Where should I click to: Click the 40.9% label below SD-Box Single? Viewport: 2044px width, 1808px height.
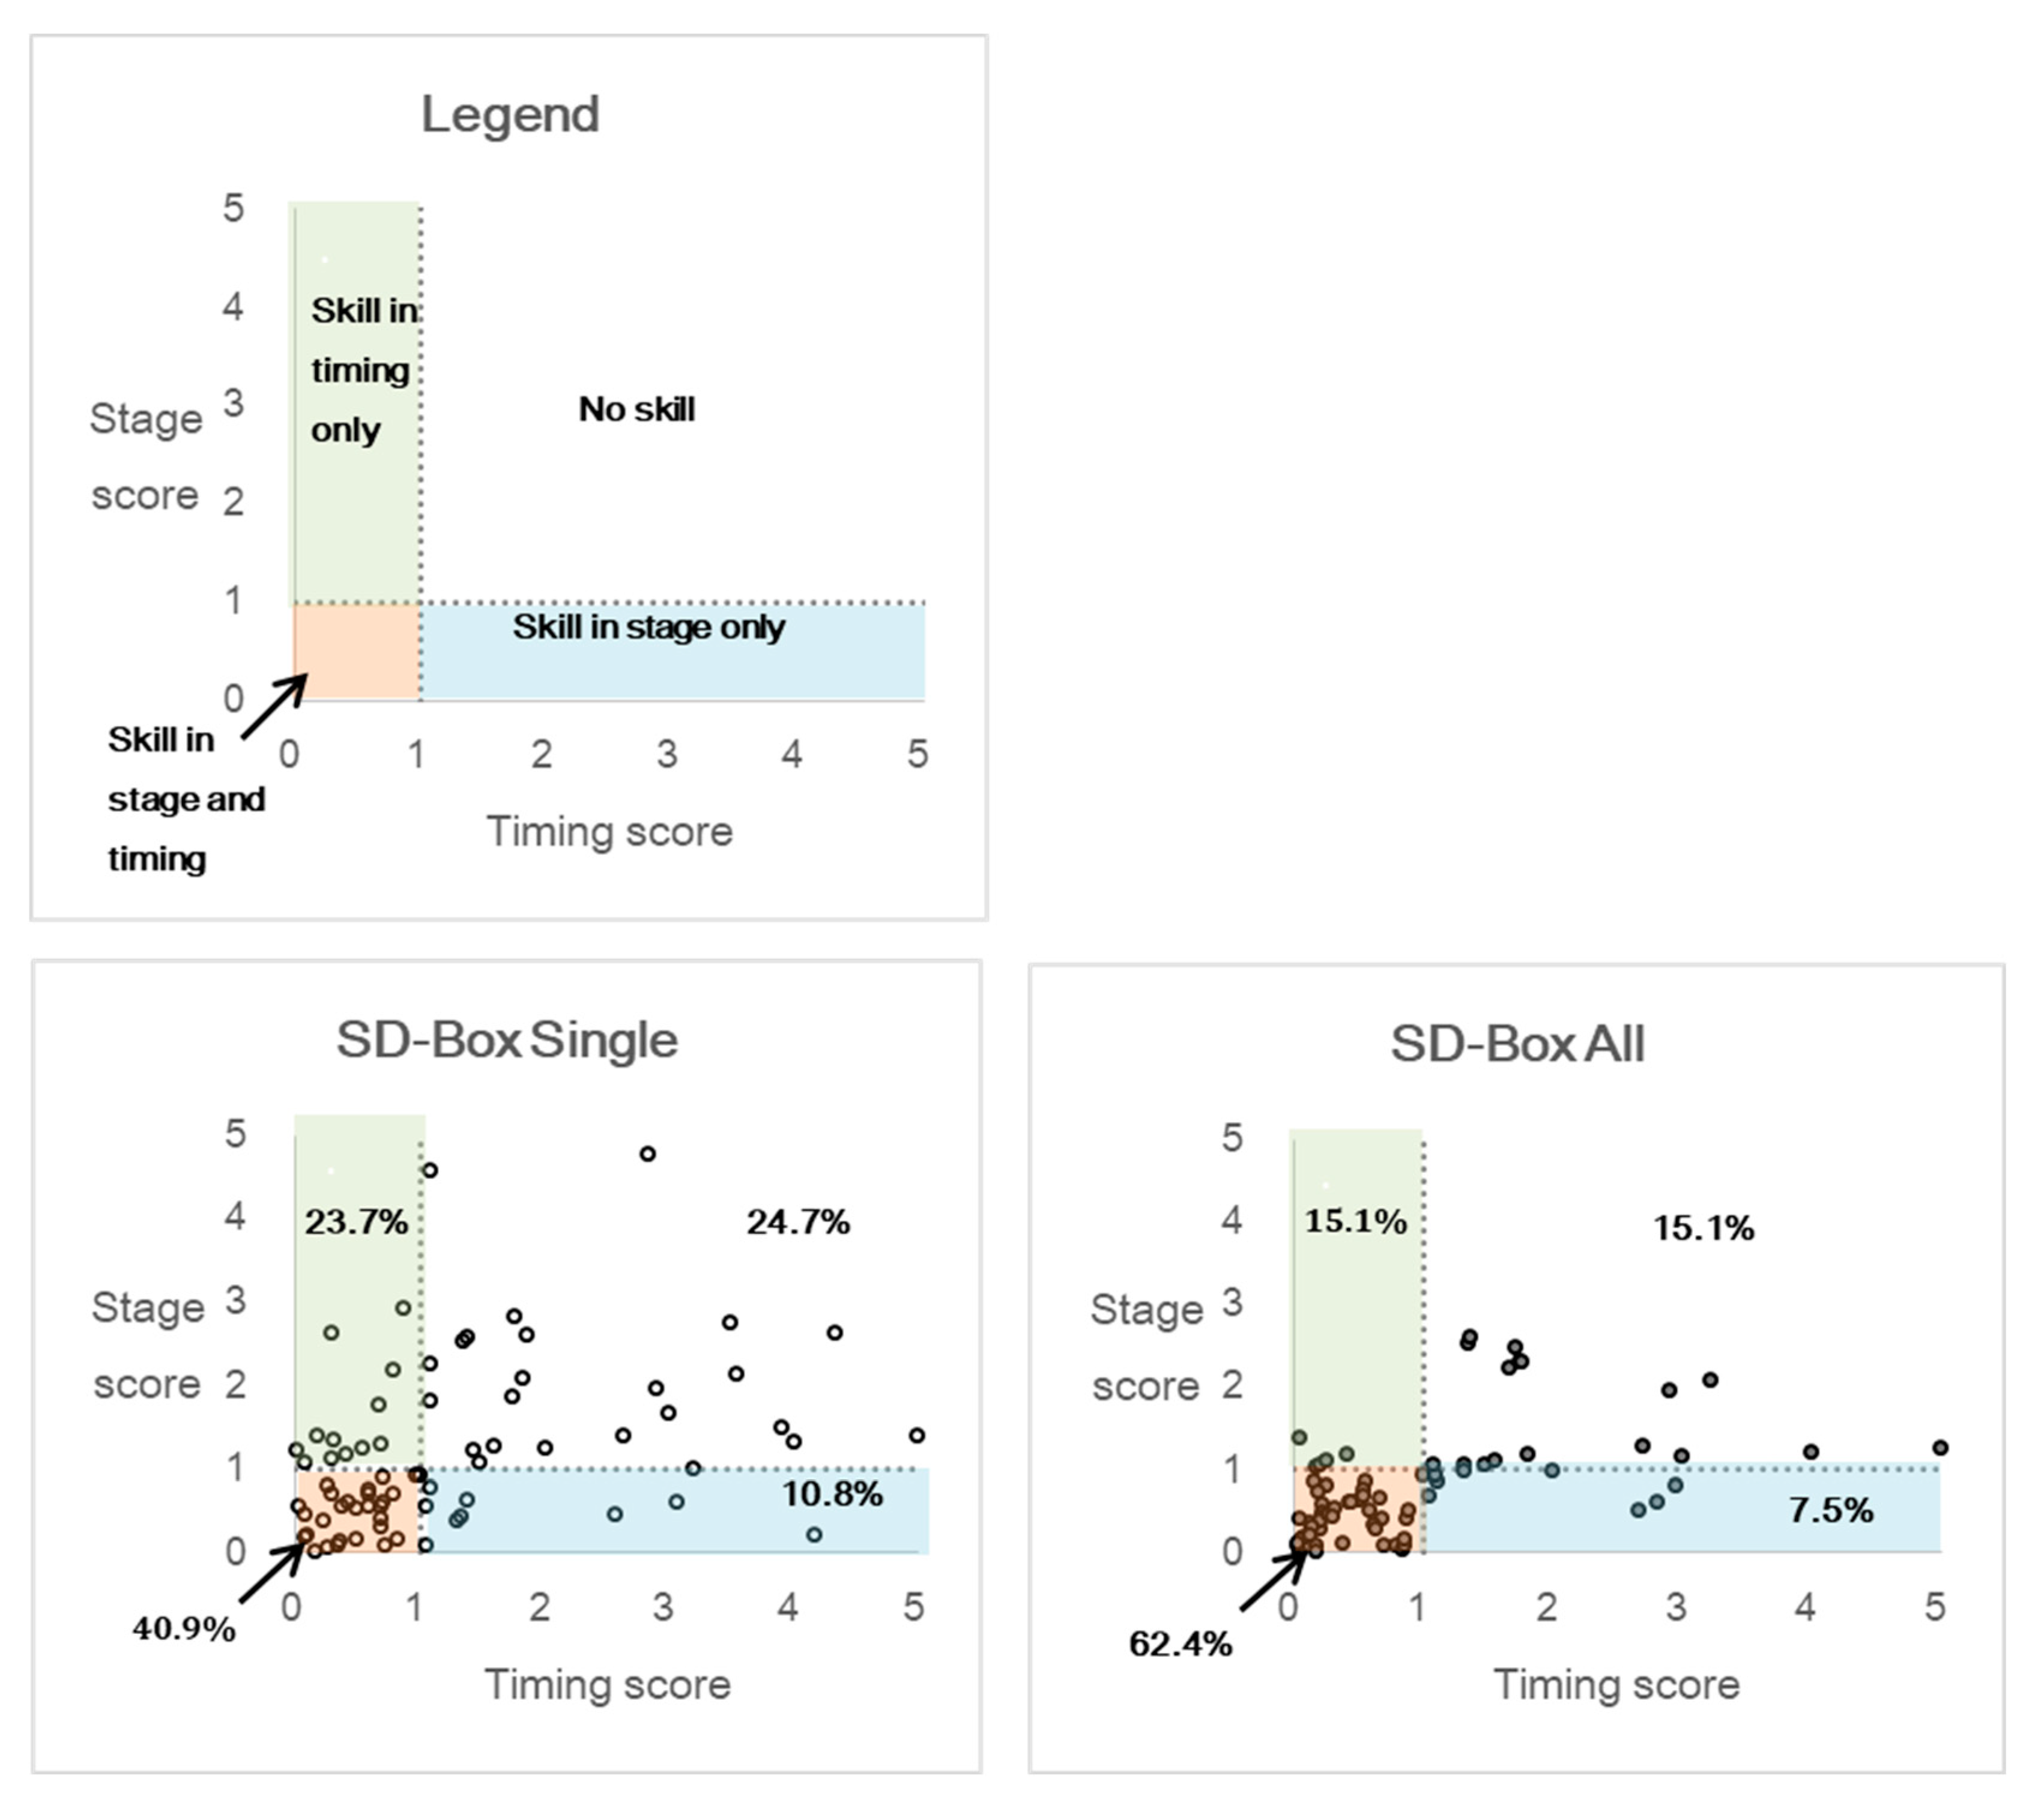coord(184,1629)
